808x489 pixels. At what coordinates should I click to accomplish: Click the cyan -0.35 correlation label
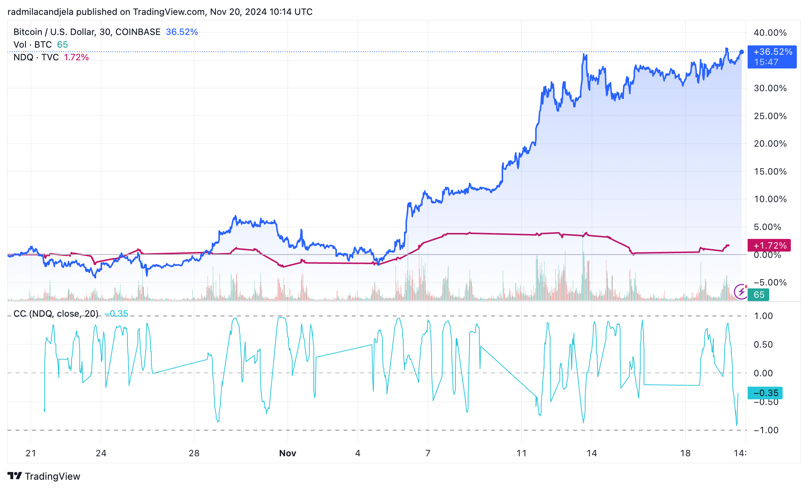(765, 393)
